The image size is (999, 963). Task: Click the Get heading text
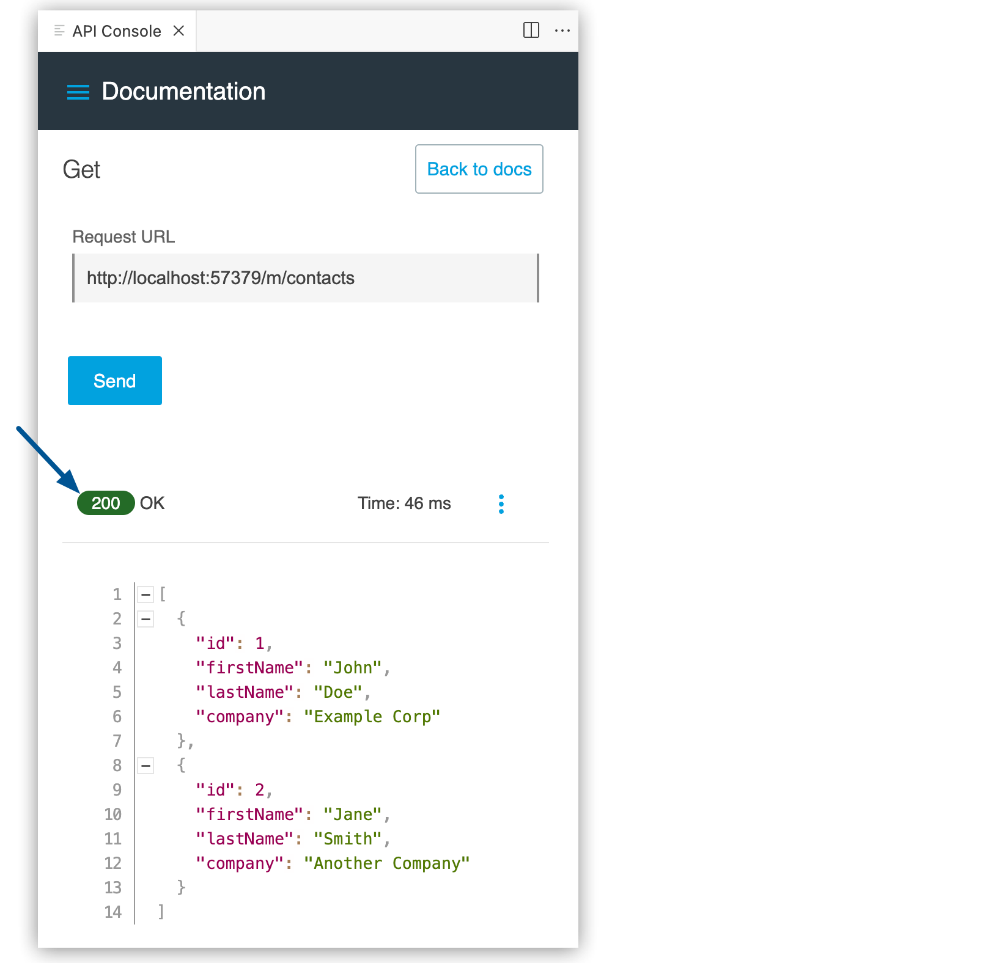point(82,169)
